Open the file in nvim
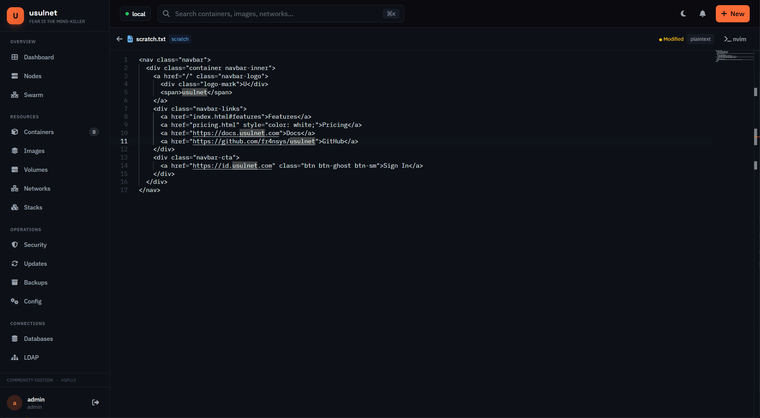The height and width of the screenshot is (418, 760). point(735,39)
